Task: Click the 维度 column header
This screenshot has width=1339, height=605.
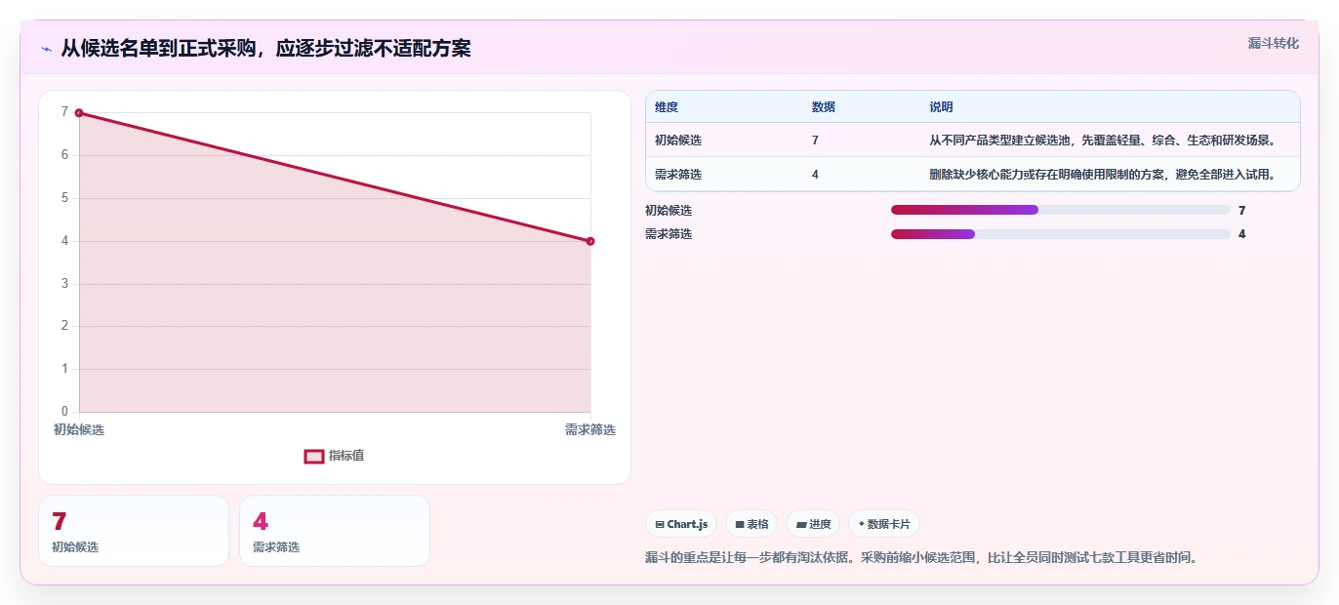Action: tap(667, 107)
